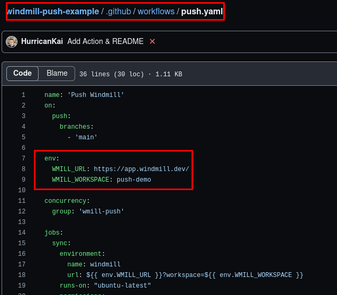This screenshot has width=337, height=295.
Task: Show failed checks via red X icon
Action: 152,41
